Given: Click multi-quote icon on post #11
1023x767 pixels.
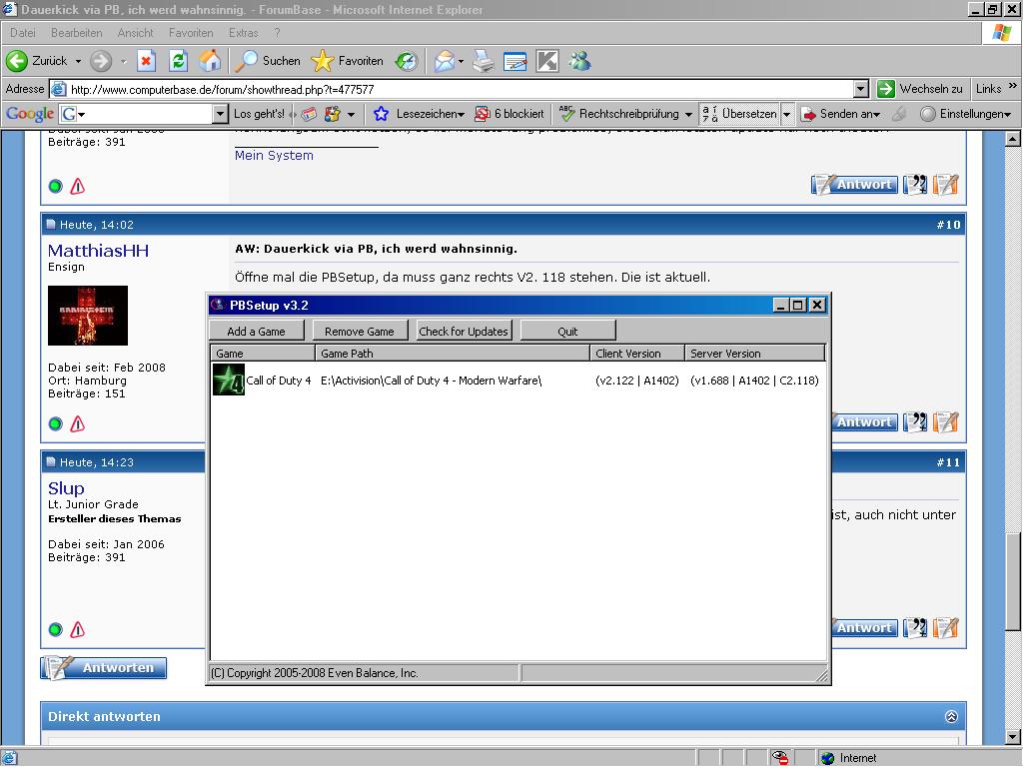Looking at the screenshot, I should pyautogui.click(x=915, y=627).
